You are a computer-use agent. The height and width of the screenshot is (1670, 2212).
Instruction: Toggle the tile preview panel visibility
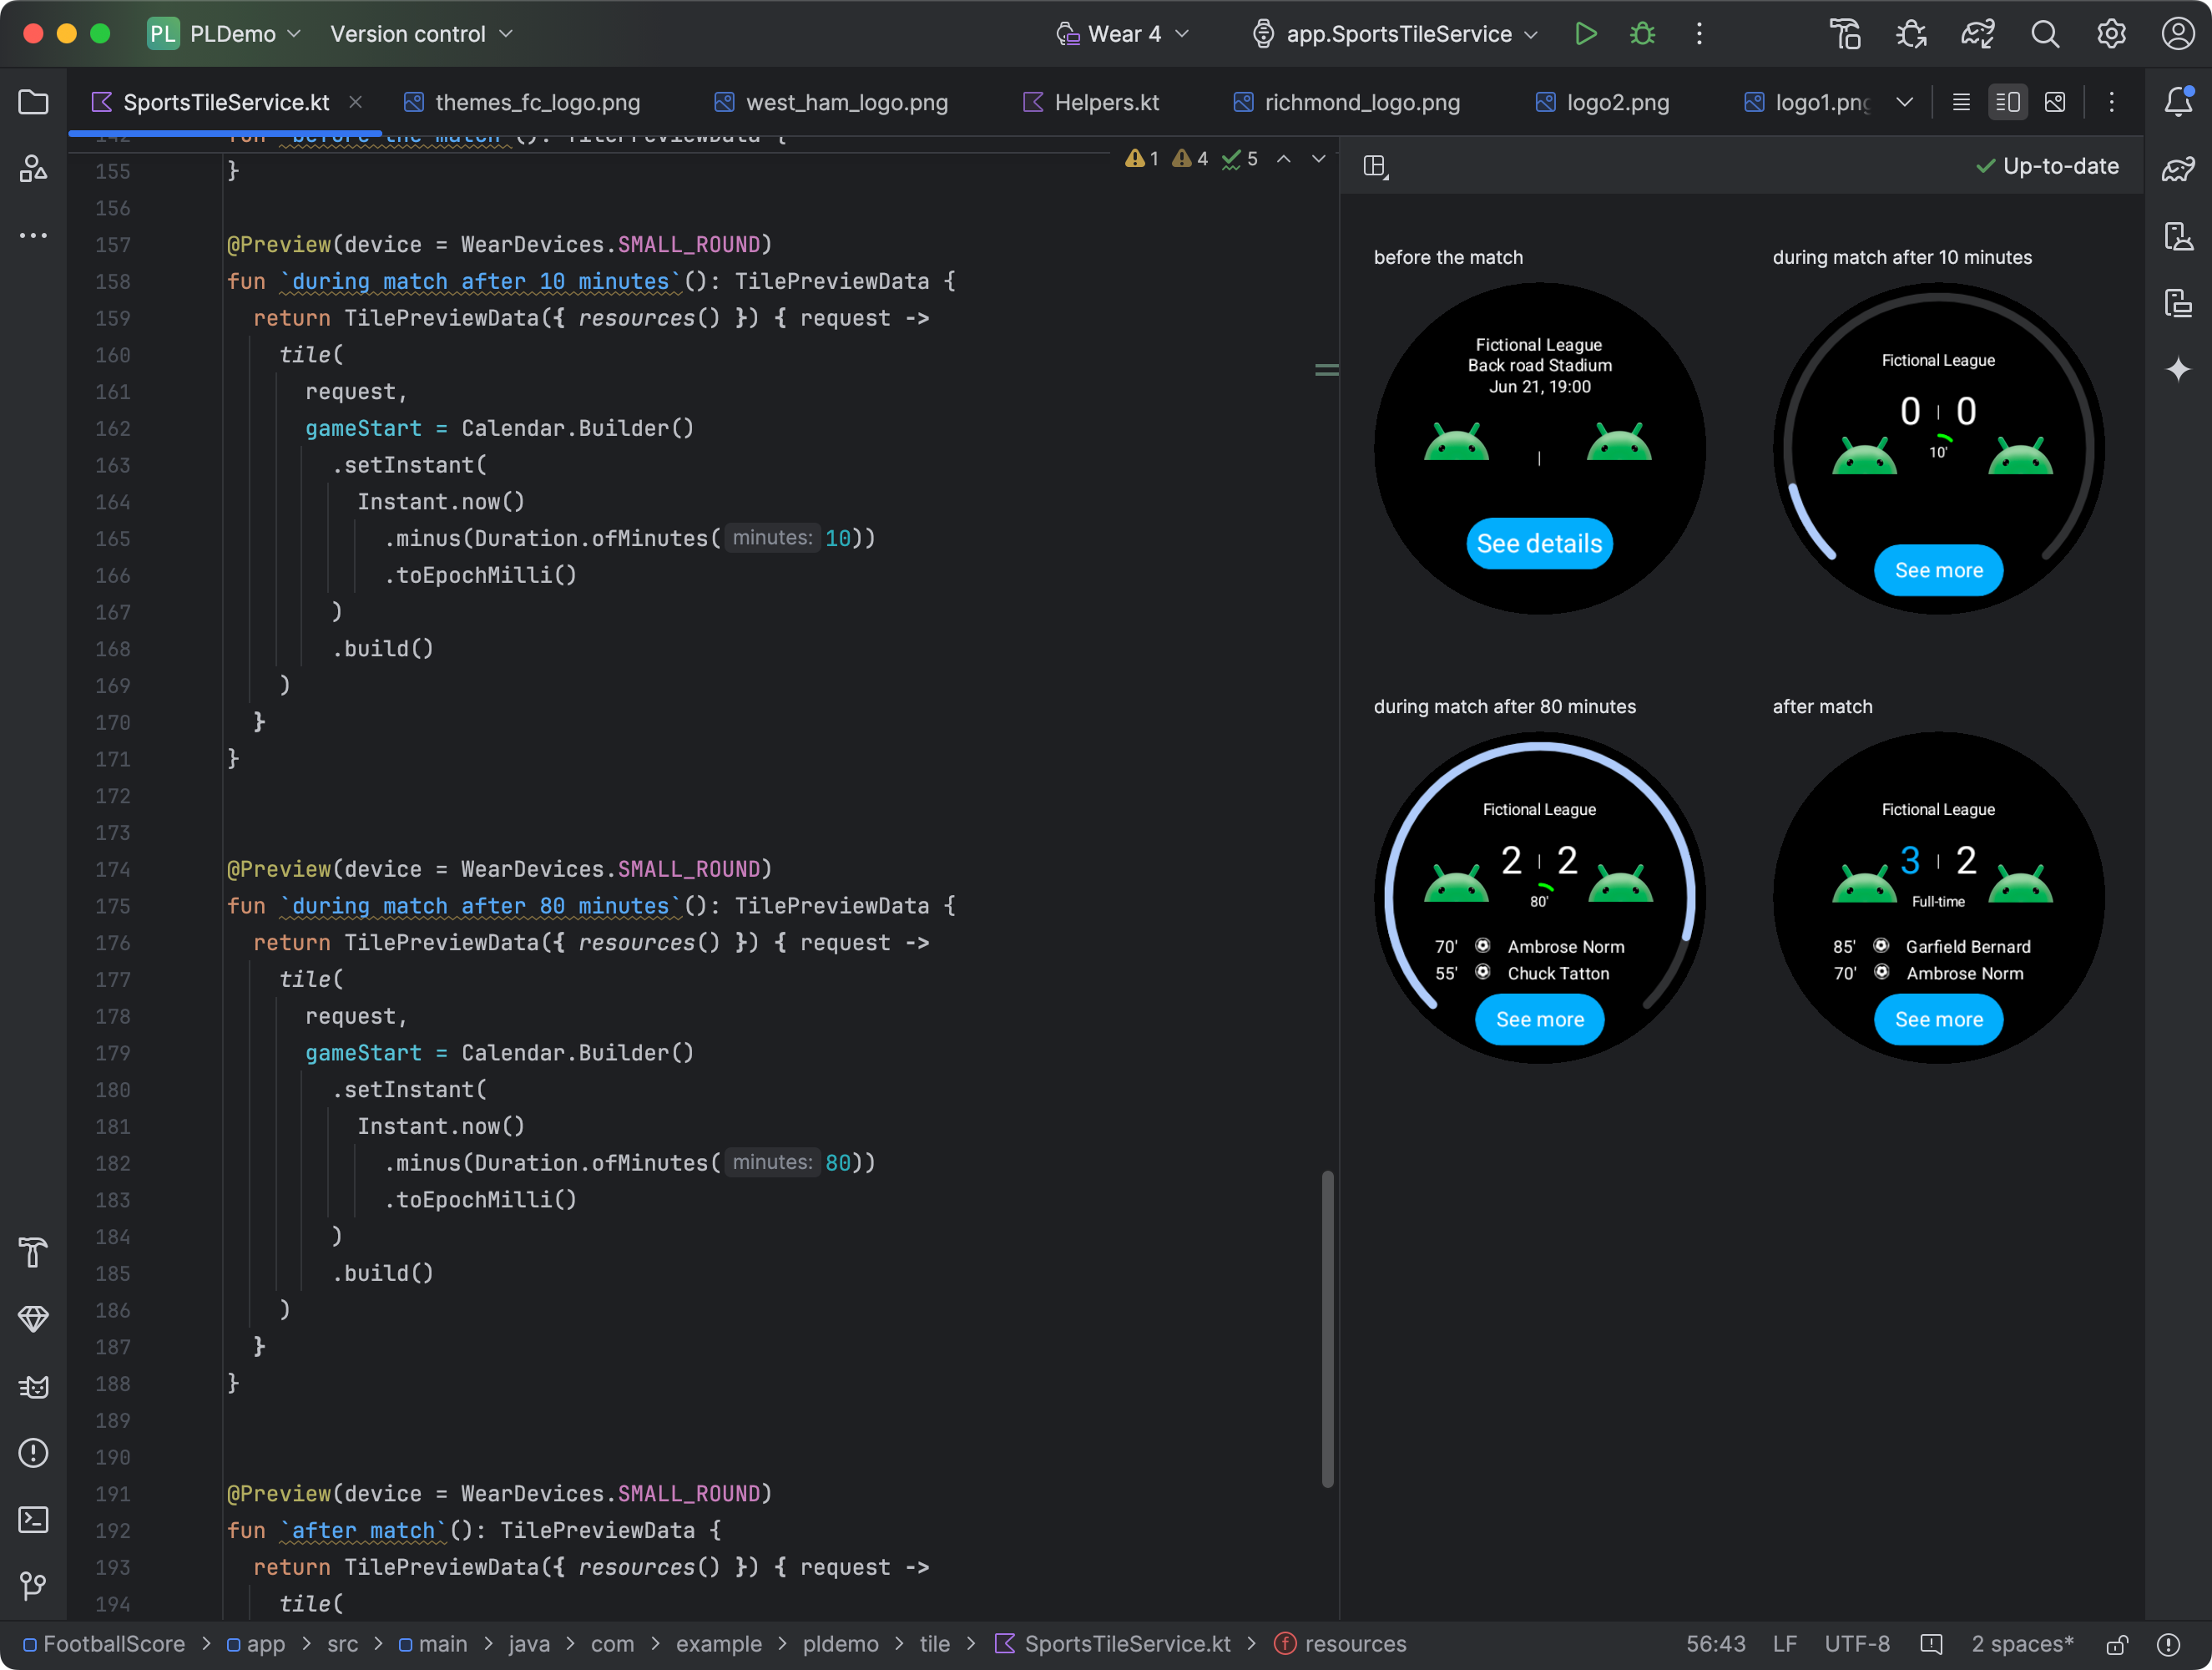[x=1376, y=164]
